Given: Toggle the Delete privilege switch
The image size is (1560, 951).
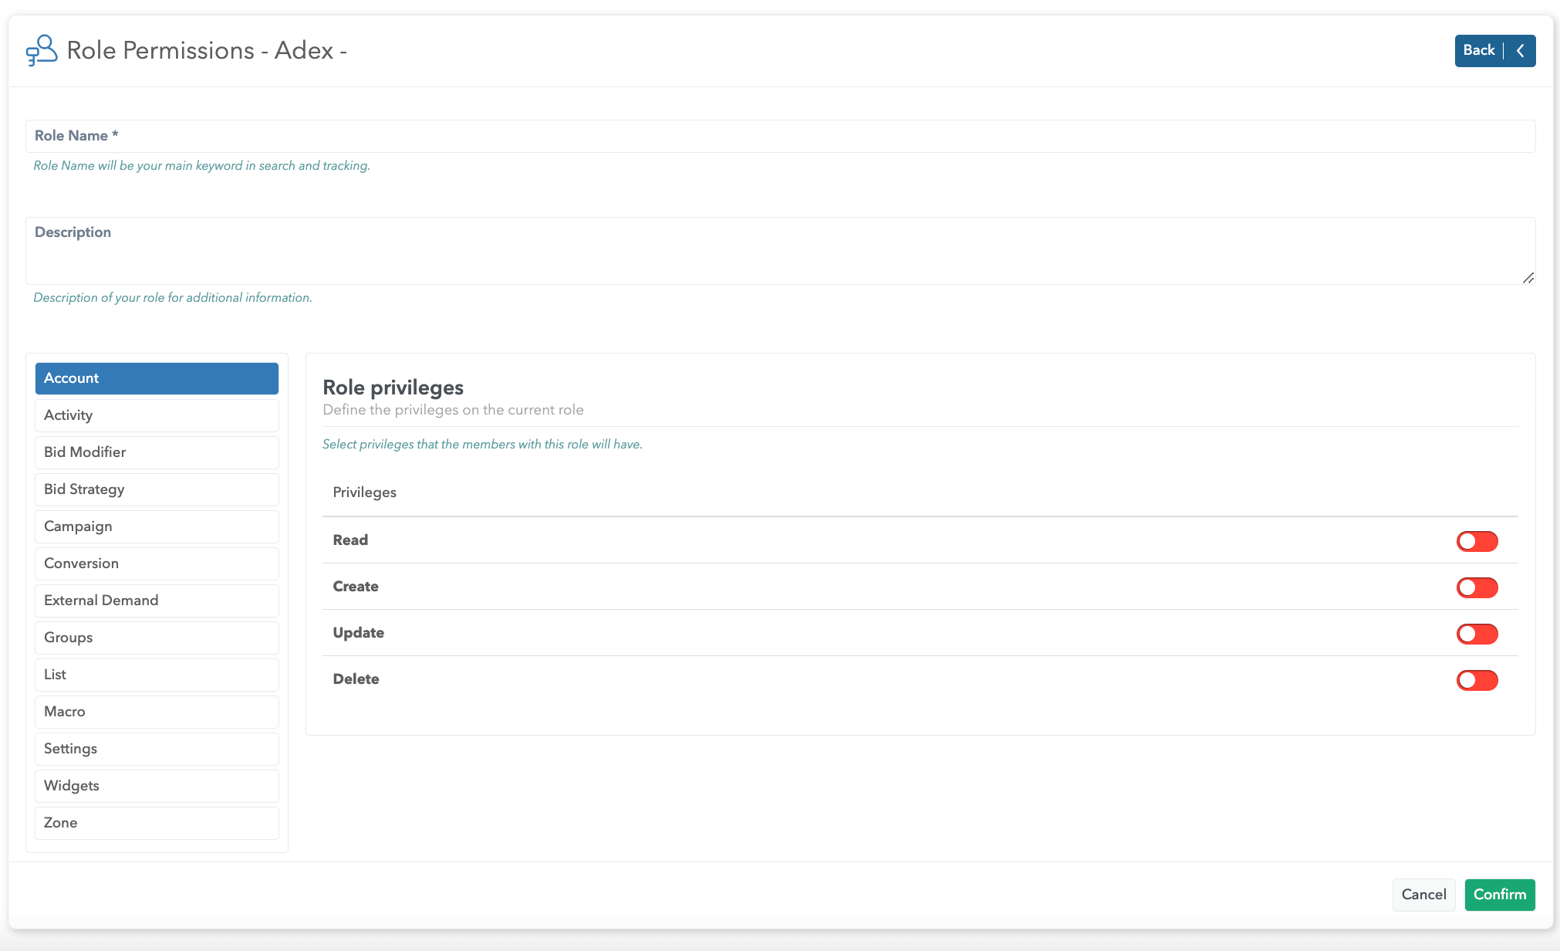Looking at the screenshot, I should pyautogui.click(x=1477, y=680).
